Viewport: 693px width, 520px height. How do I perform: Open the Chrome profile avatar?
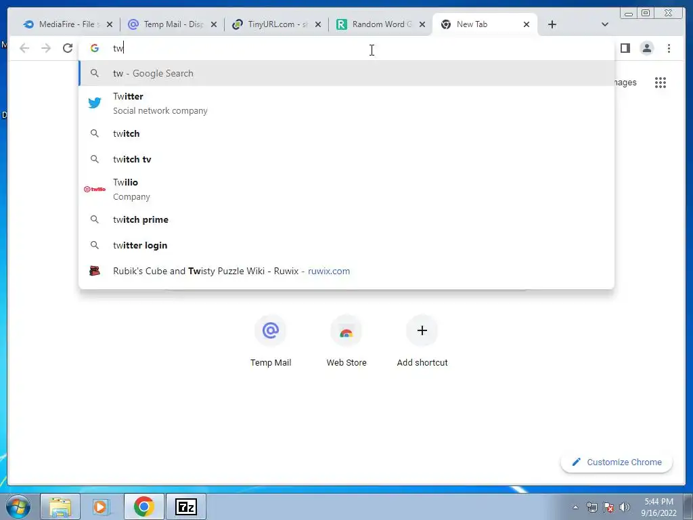[646, 48]
